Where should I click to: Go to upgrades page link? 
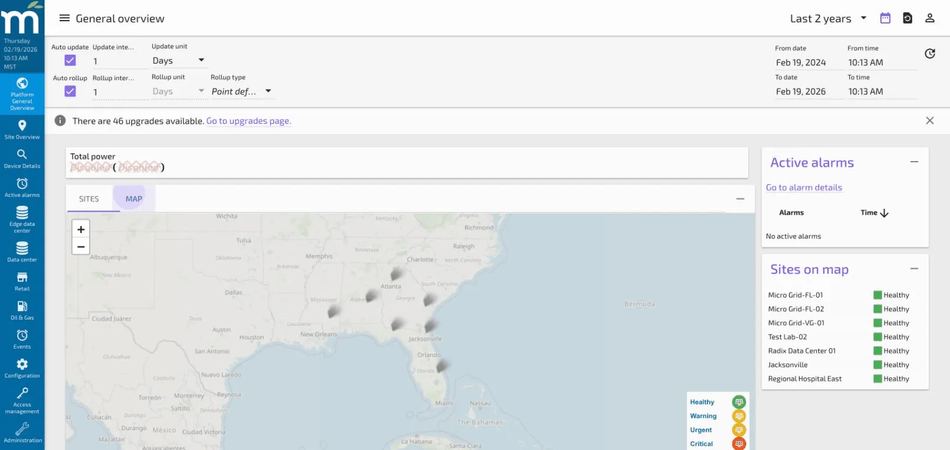click(248, 121)
